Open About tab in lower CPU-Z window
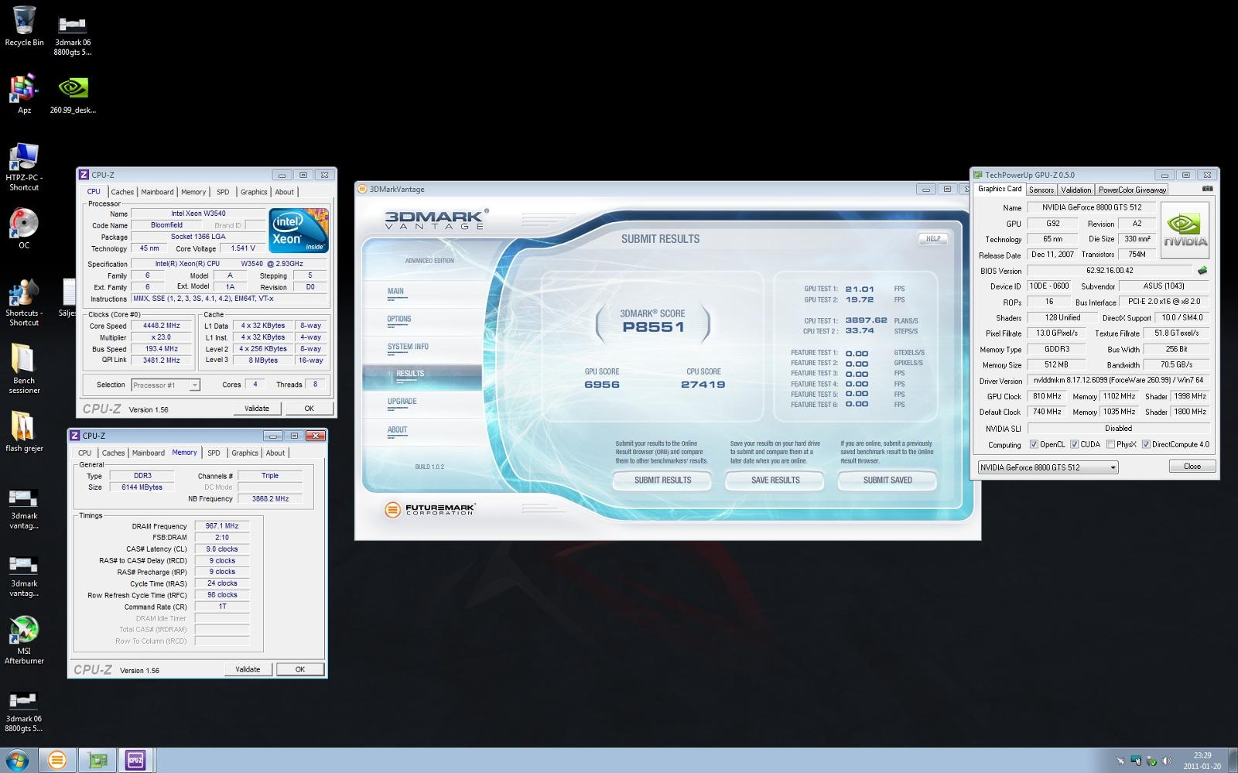The image size is (1238, 773). pos(275,453)
